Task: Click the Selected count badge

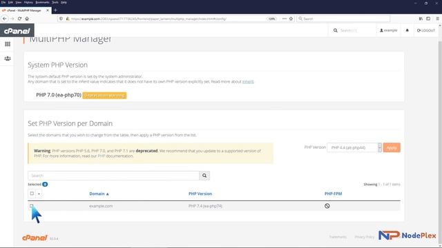Action: [45, 185]
